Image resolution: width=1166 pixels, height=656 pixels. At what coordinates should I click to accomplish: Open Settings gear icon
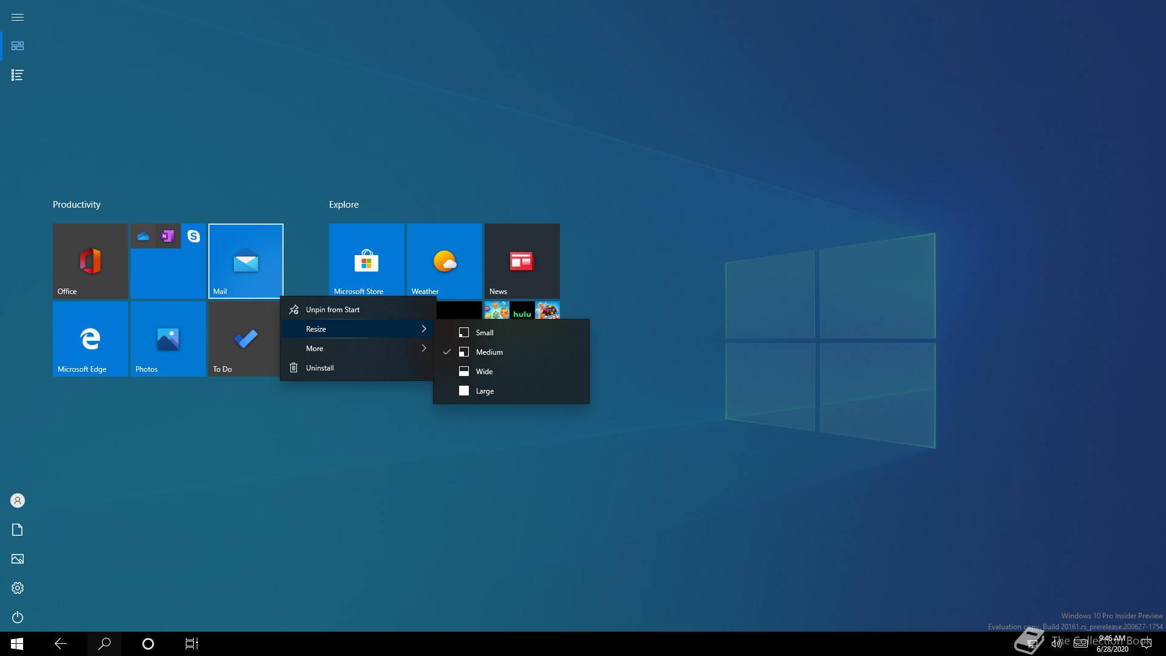click(18, 588)
